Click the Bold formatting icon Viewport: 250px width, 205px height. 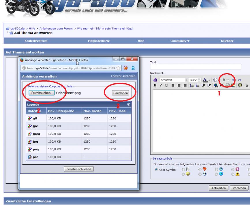pos(155,85)
